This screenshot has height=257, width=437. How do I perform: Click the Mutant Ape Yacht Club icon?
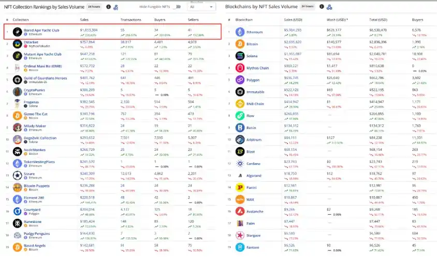tap(17, 56)
